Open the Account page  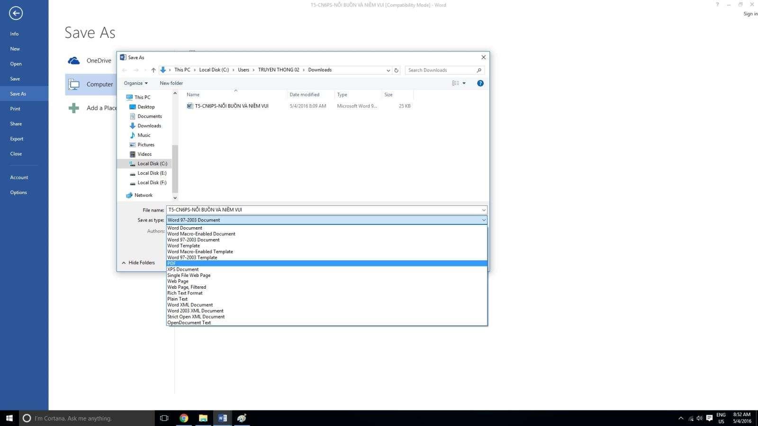point(19,177)
